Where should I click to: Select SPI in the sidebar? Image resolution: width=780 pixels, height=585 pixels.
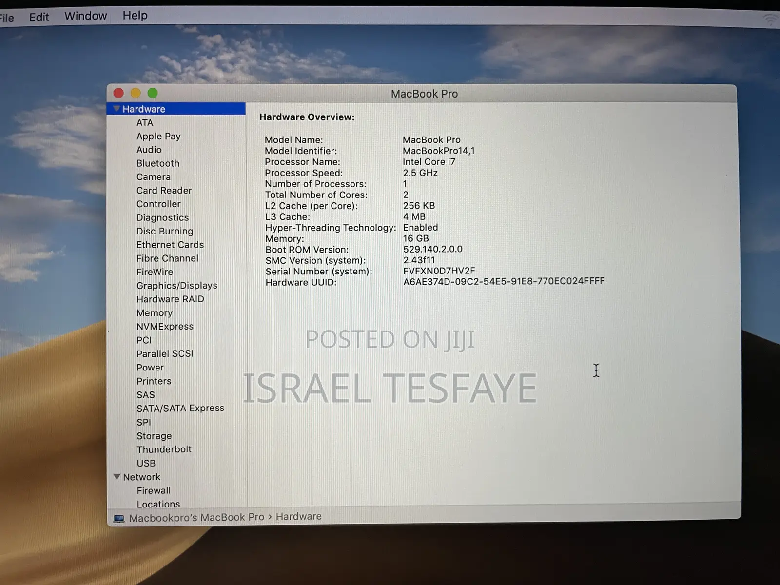(x=144, y=422)
